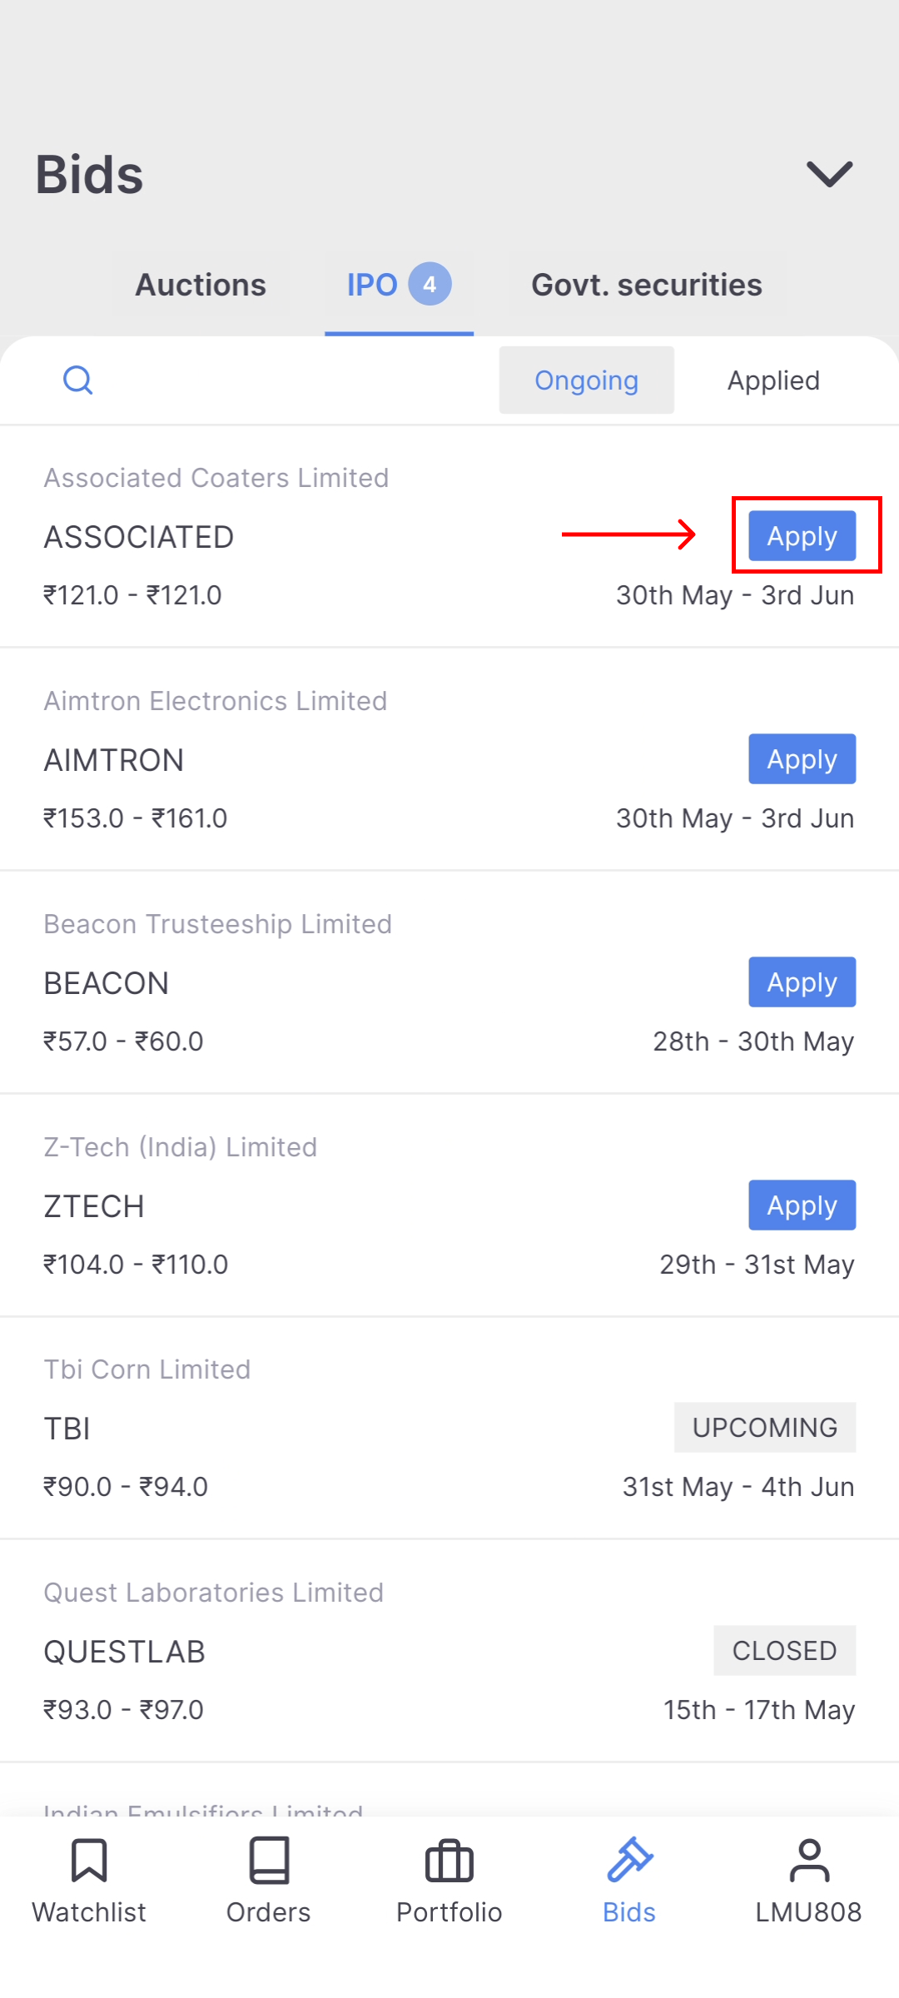The width and height of the screenshot is (899, 1998).
Task: Tap the IPO count badge showing 4
Action: coord(430,285)
